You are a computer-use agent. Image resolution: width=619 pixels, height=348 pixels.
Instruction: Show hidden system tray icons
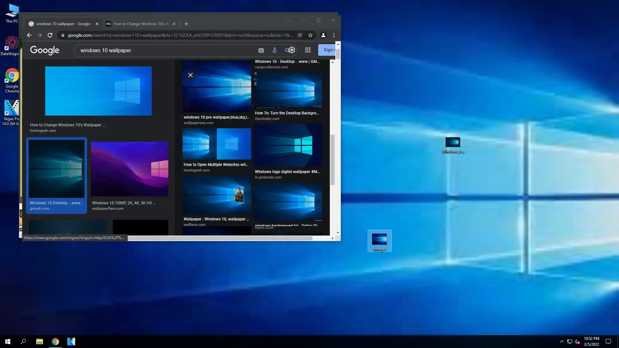562,342
